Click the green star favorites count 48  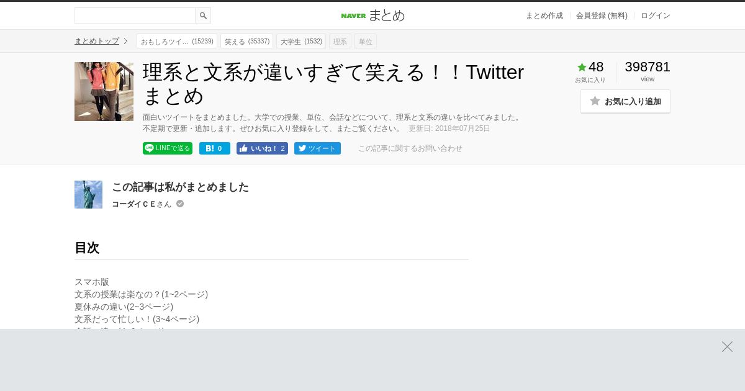click(590, 67)
